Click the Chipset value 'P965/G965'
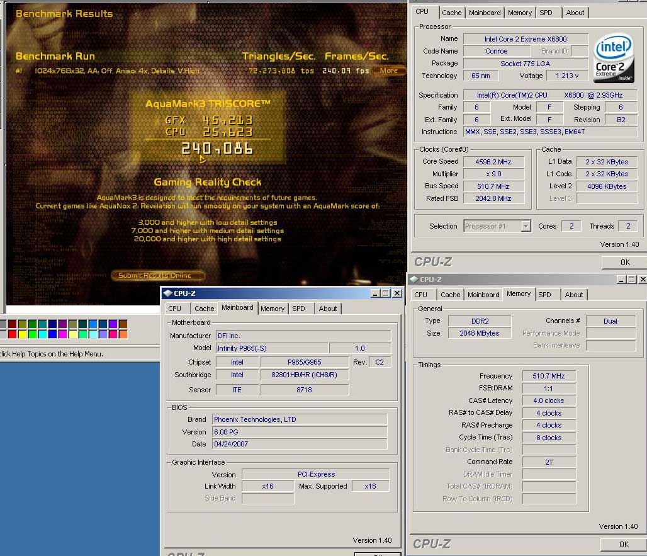The height and width of the screenshot is (556, 647). point(304,362)
